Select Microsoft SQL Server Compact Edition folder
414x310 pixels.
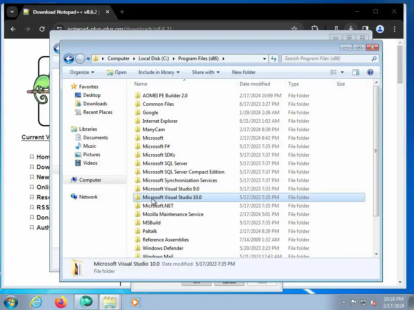(x=249, y=172)
